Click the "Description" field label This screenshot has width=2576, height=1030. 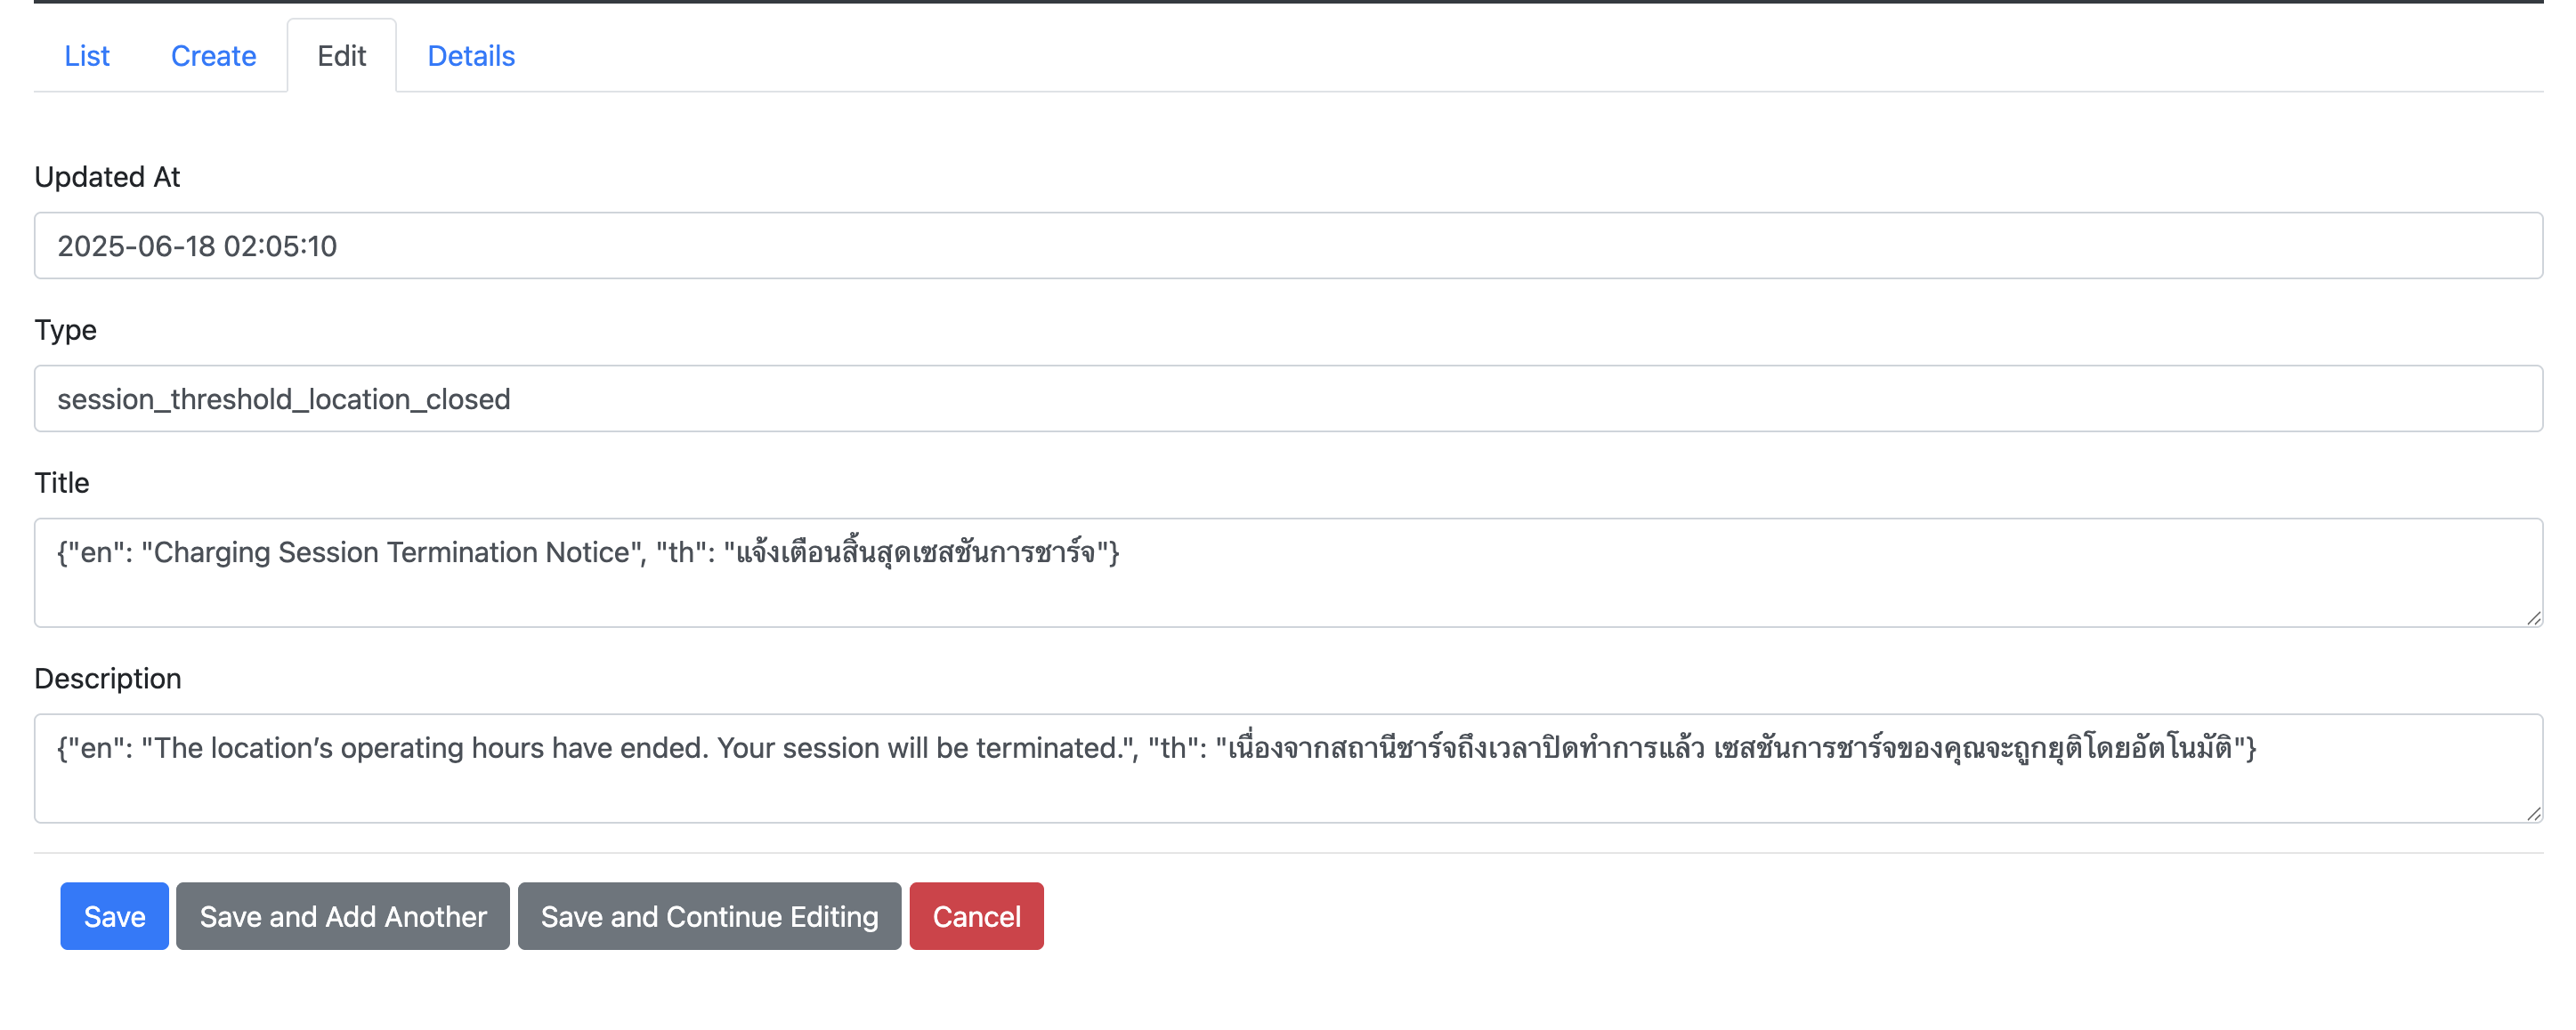point(108,679)
